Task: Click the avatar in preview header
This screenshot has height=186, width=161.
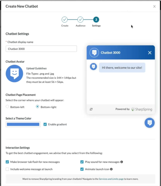Action: pos(94,53)
